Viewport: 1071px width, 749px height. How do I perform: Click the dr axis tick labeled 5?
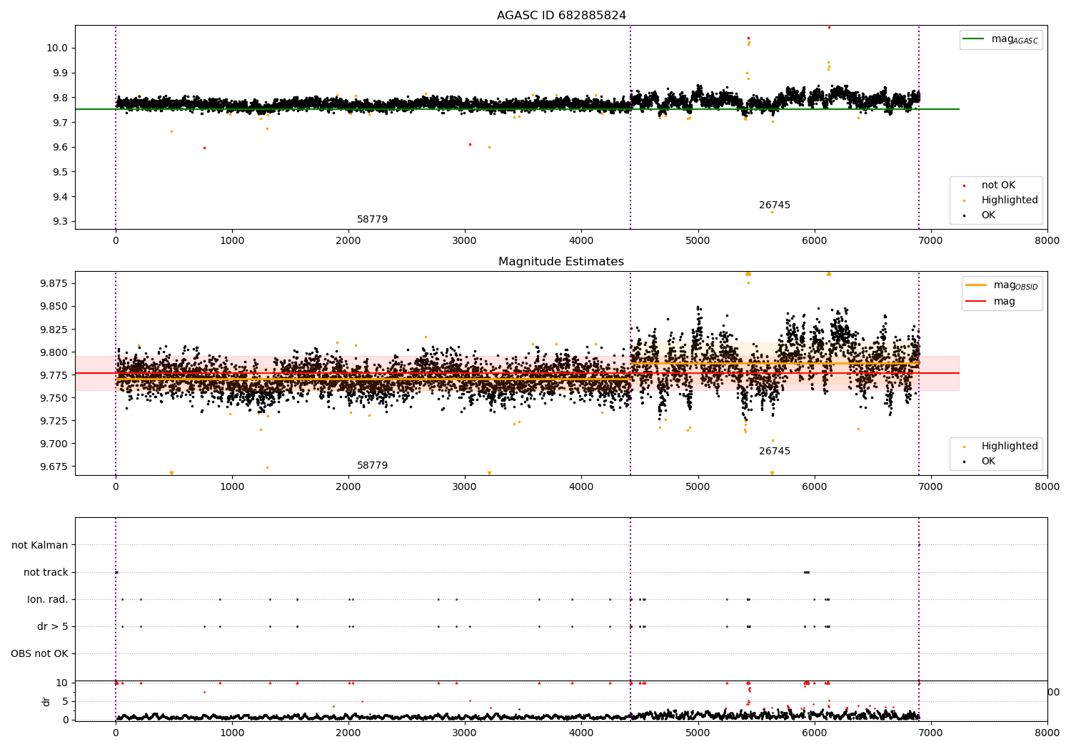[x=65, y=701]
